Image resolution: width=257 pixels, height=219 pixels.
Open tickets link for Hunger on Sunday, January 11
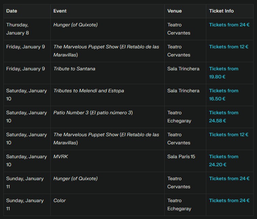229,178
